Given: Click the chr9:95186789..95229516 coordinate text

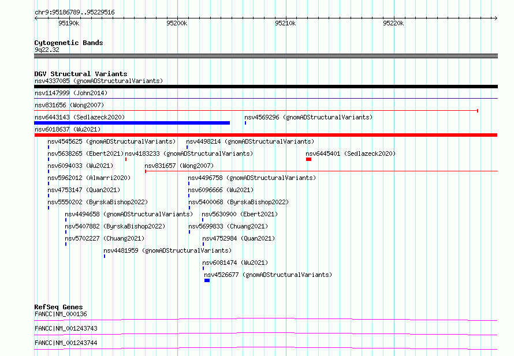Looking at the screenshot, I should pos(75,13).
